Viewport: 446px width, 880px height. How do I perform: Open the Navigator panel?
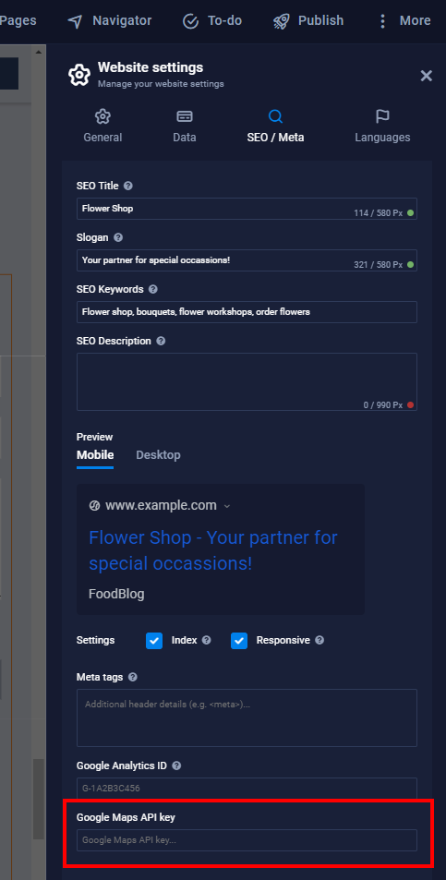tap(109, 20)
